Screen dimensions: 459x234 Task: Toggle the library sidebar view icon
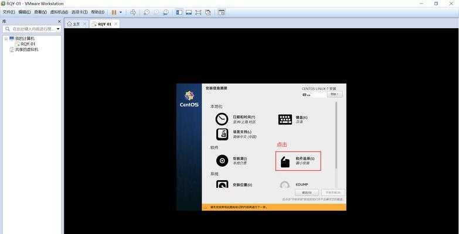(x=179, y=12)
